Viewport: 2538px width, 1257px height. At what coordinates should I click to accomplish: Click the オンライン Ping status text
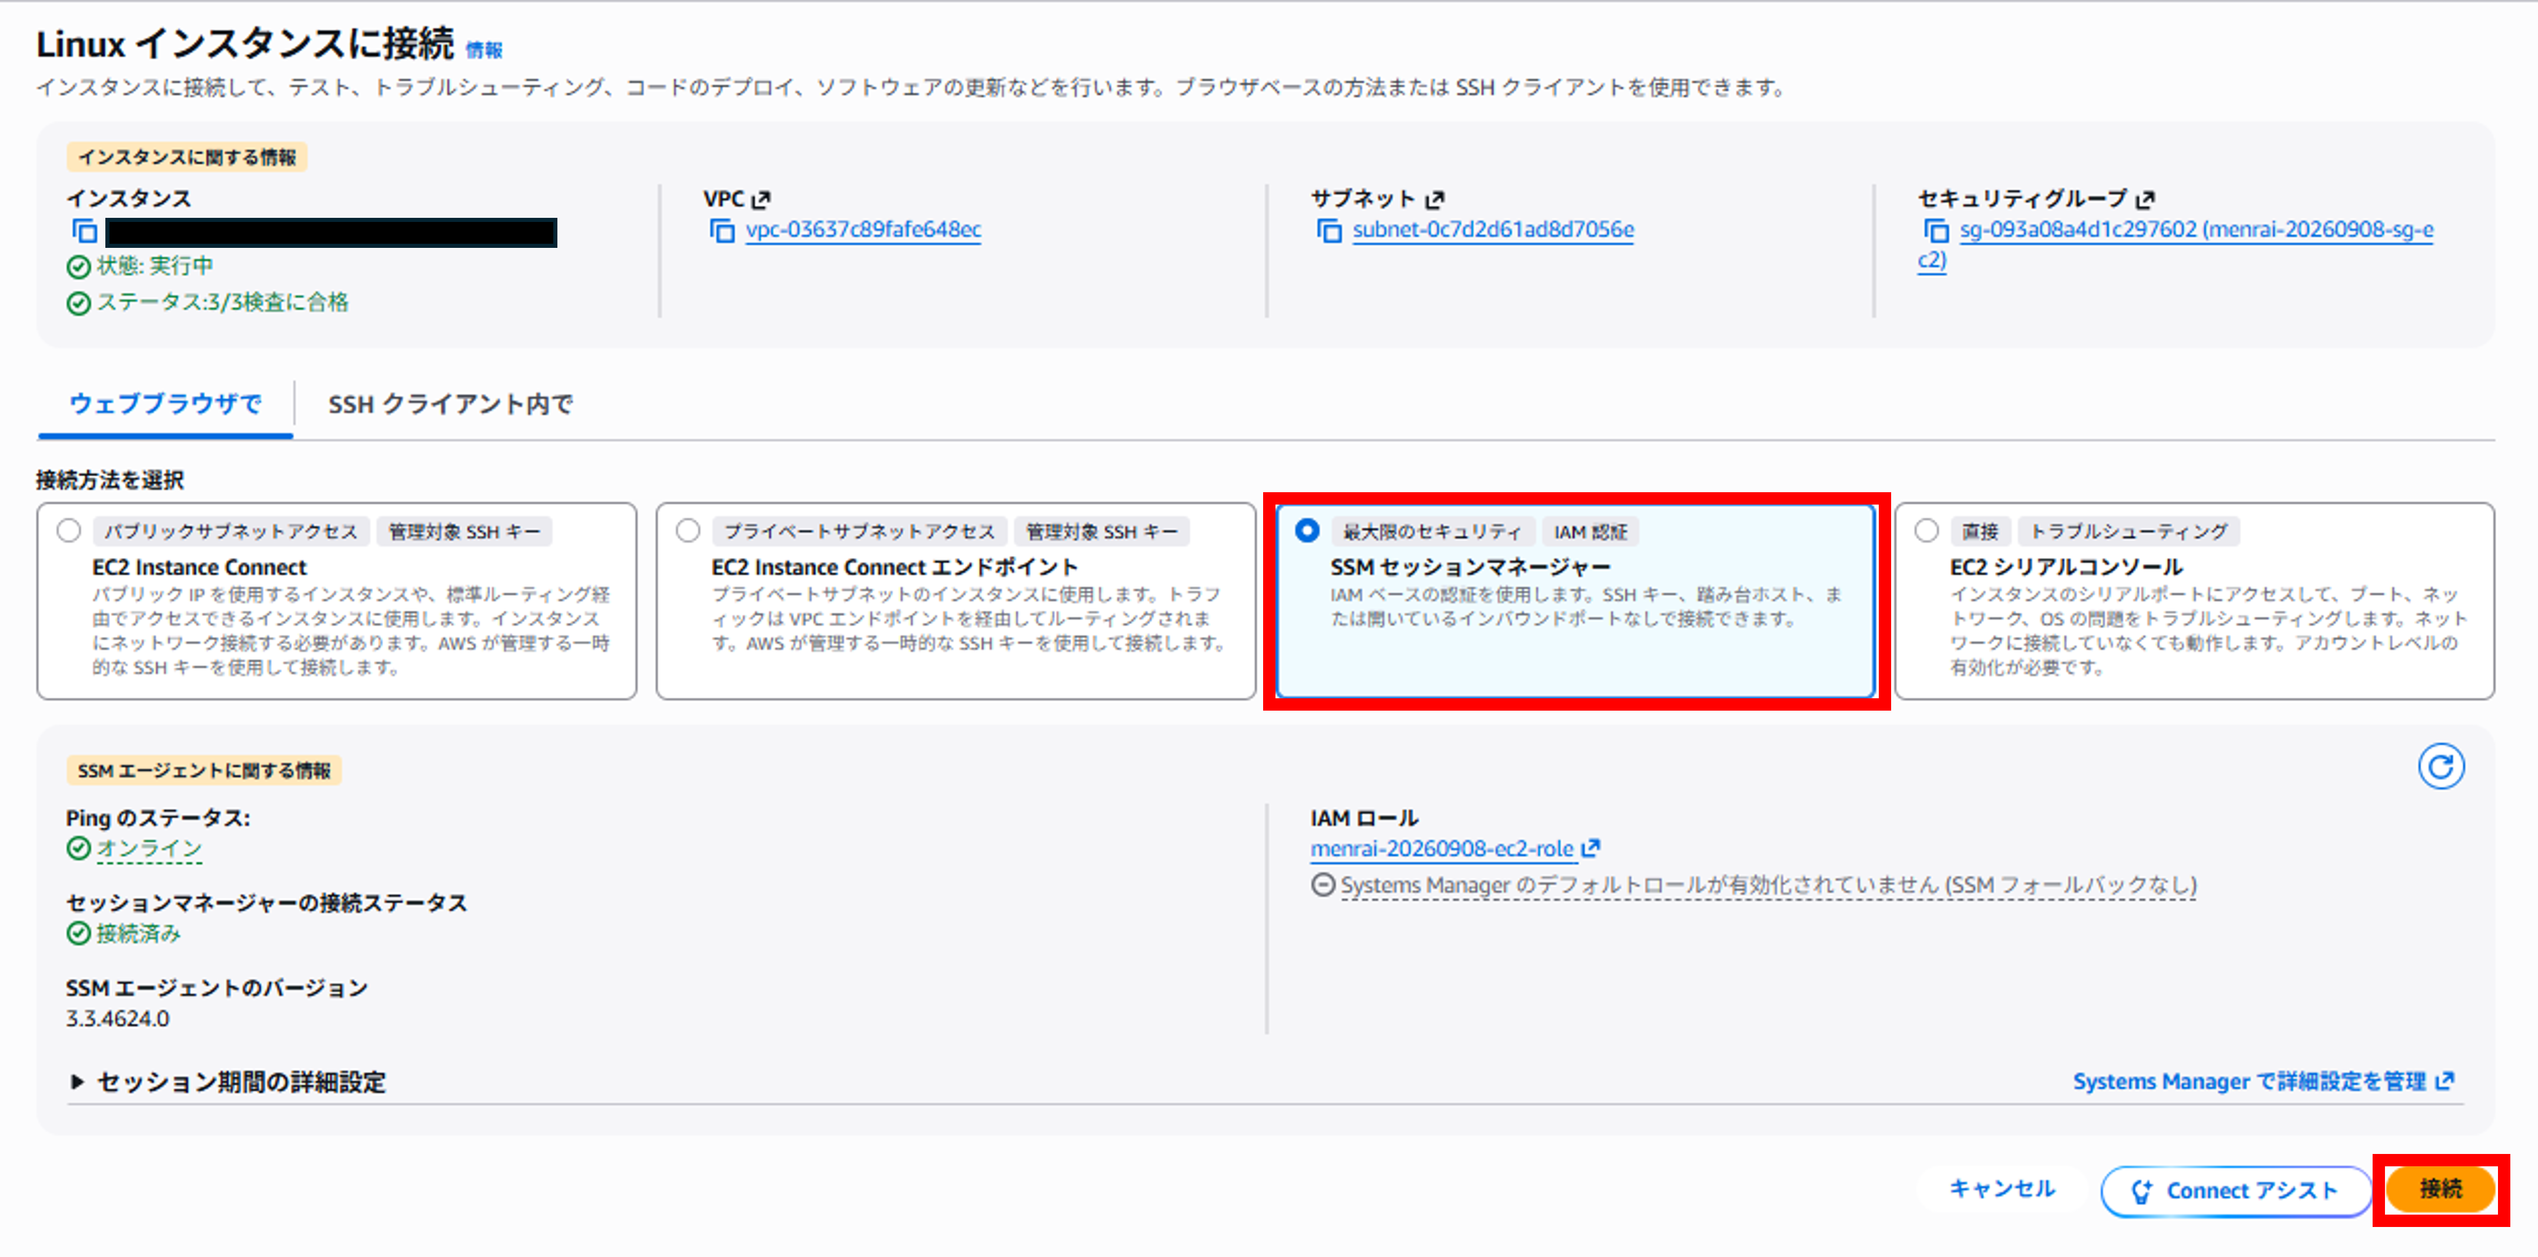point(150,849)
